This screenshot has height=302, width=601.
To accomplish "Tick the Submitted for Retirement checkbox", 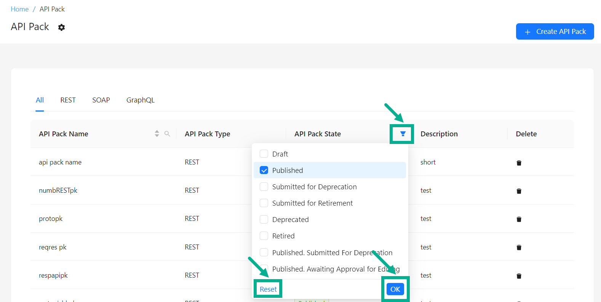I will tap(264, 203).
